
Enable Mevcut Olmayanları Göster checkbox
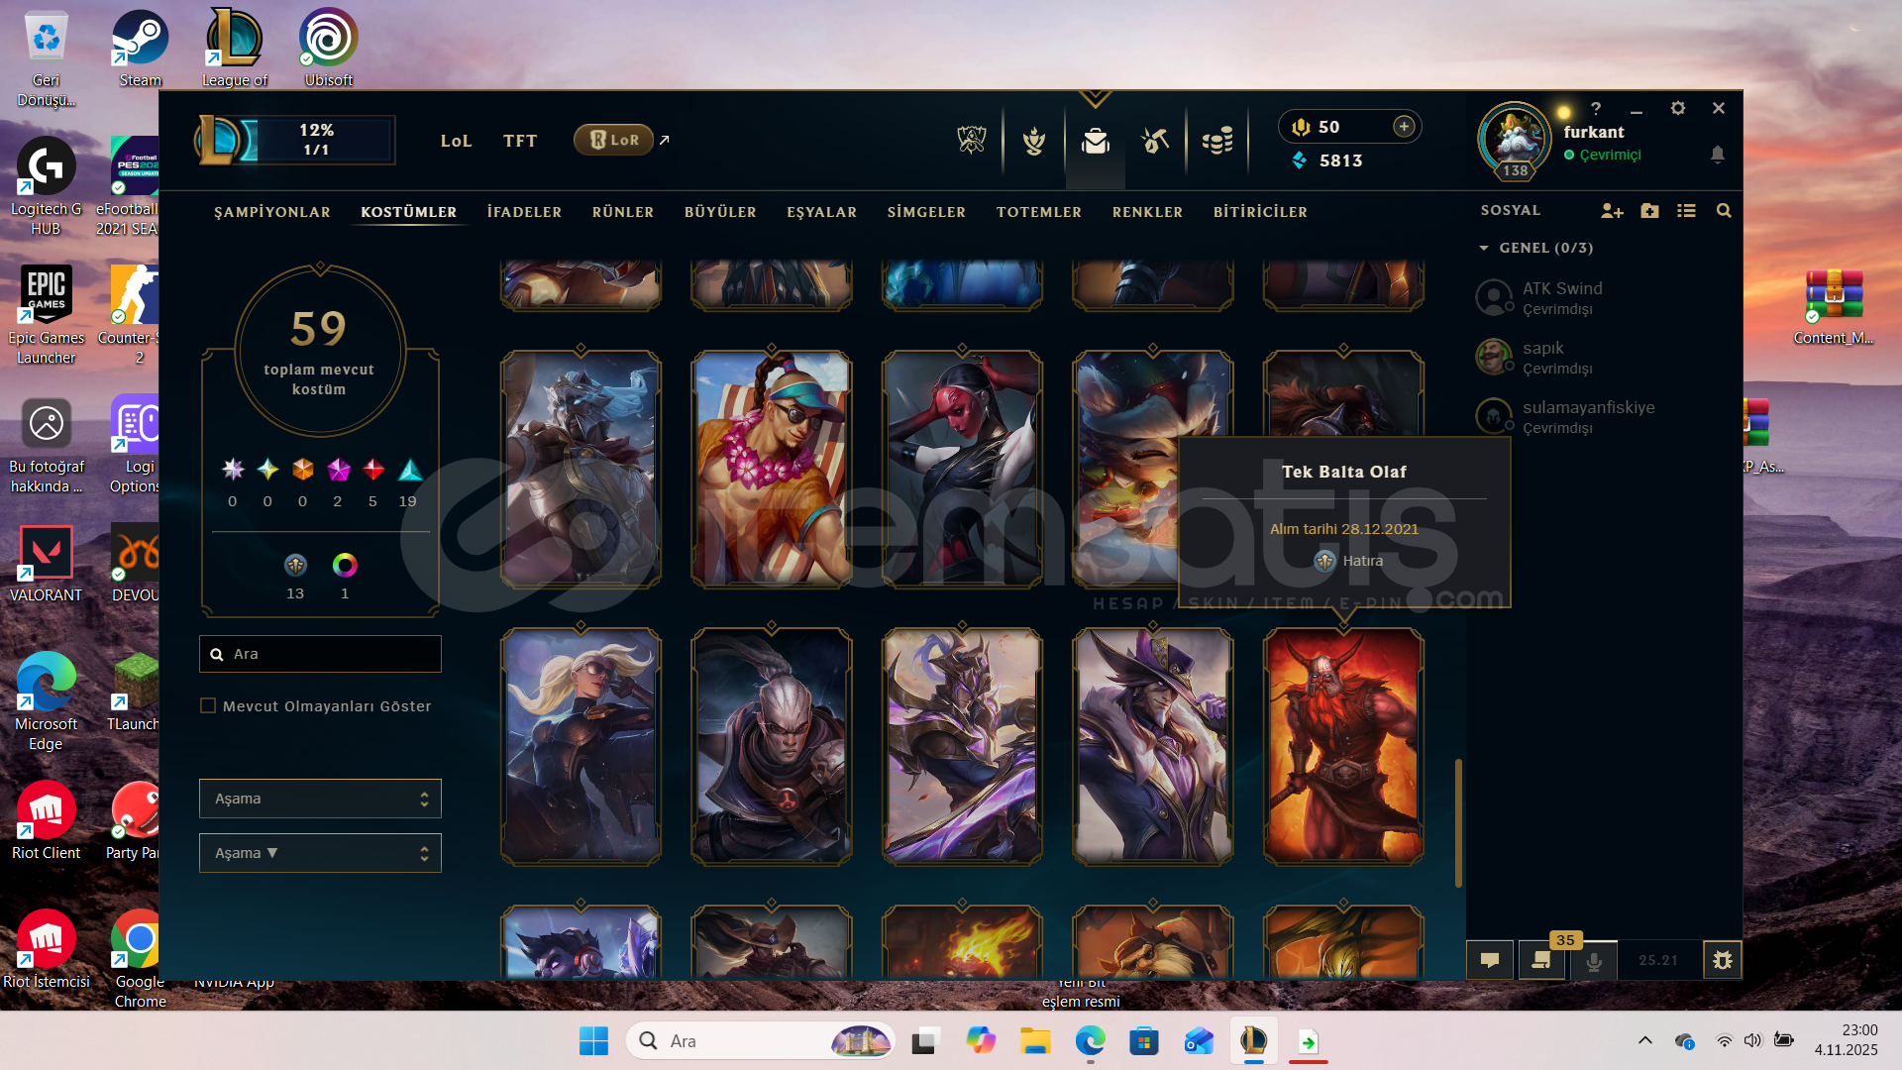click(208, 706)
